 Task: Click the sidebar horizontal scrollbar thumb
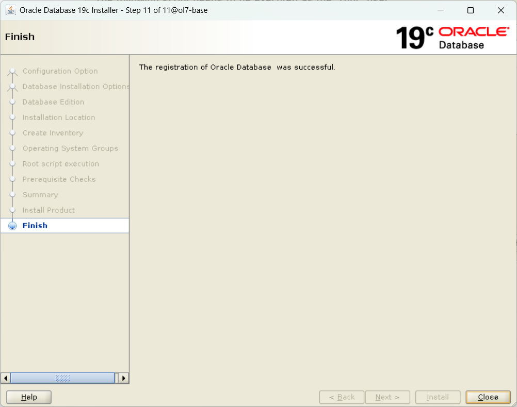coord(62,378)
